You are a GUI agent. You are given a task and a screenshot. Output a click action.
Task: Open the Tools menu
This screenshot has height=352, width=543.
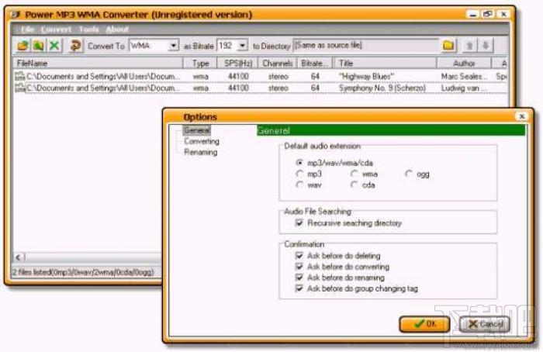coord(88,29)
